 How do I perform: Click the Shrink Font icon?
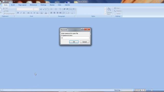point(44,9)
